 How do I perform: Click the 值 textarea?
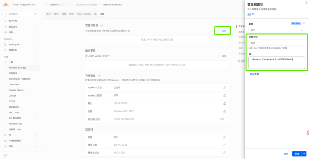[x=277, y=63]
